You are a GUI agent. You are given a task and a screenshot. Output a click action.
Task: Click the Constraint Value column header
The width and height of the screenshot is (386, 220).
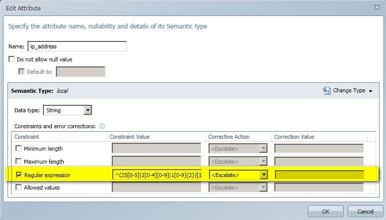pyautogui.click(x=156, y=137)
